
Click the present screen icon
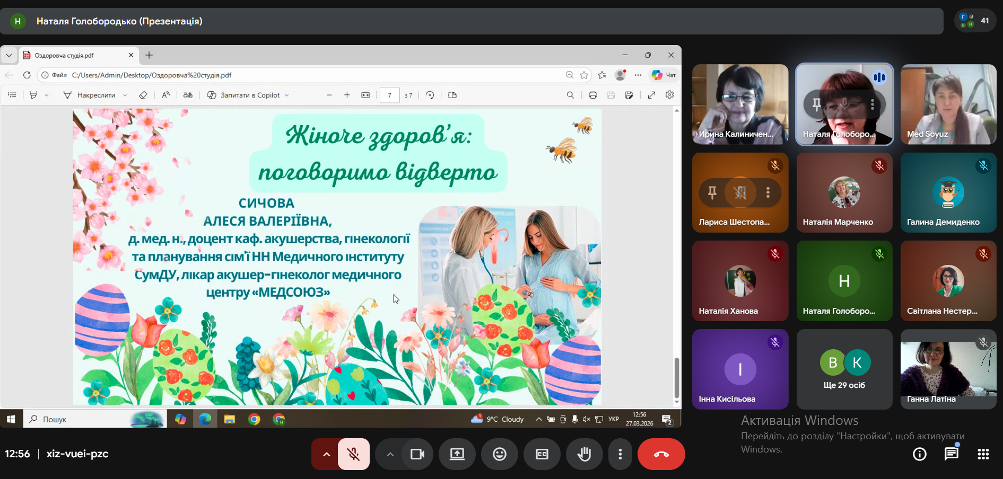click(x=457, y=454)
